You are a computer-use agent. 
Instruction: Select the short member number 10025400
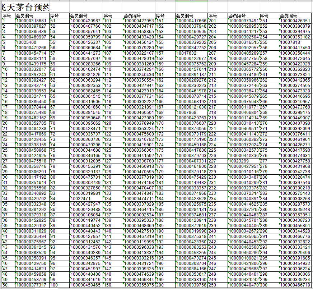point(32,42)
